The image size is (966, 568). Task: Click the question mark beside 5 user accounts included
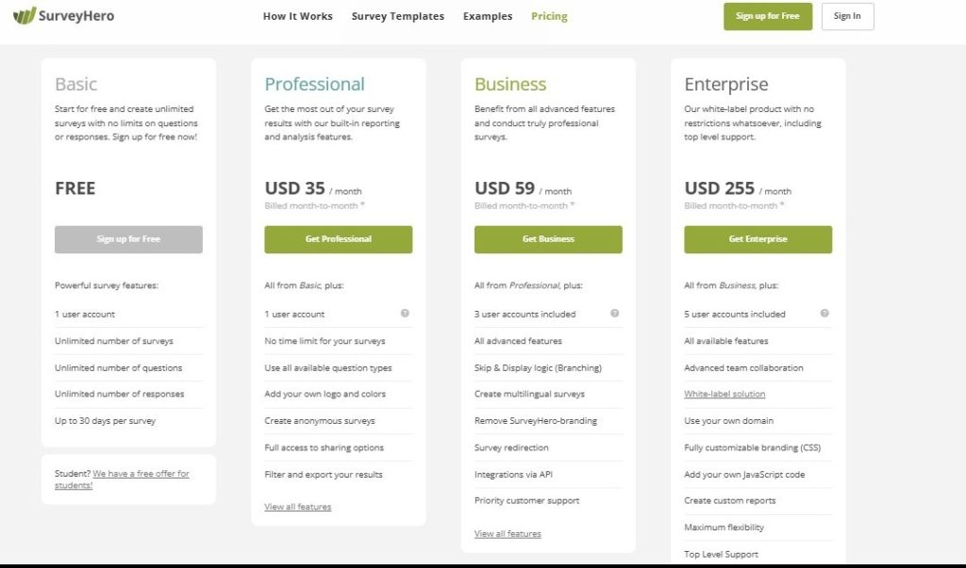click(x=824, y=313)
